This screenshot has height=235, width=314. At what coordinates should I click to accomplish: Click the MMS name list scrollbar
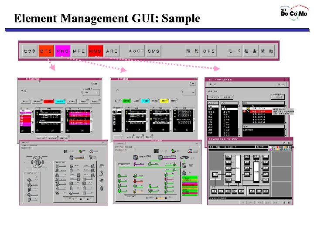click(x=285, y=114)
